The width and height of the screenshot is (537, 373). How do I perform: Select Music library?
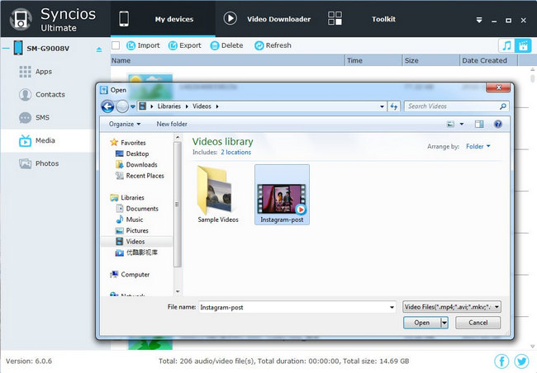[134, 220]
